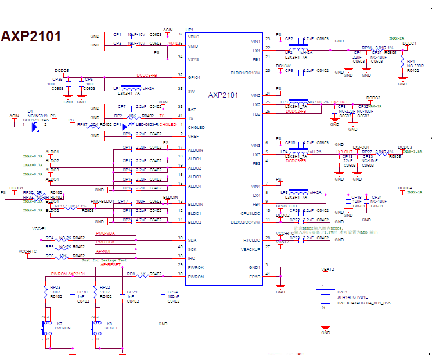Image resolution: width=432 pixels, height=355 pixels.
Task: Select the VBAT2 label above BAT1
Action: [x=327, y=270]
